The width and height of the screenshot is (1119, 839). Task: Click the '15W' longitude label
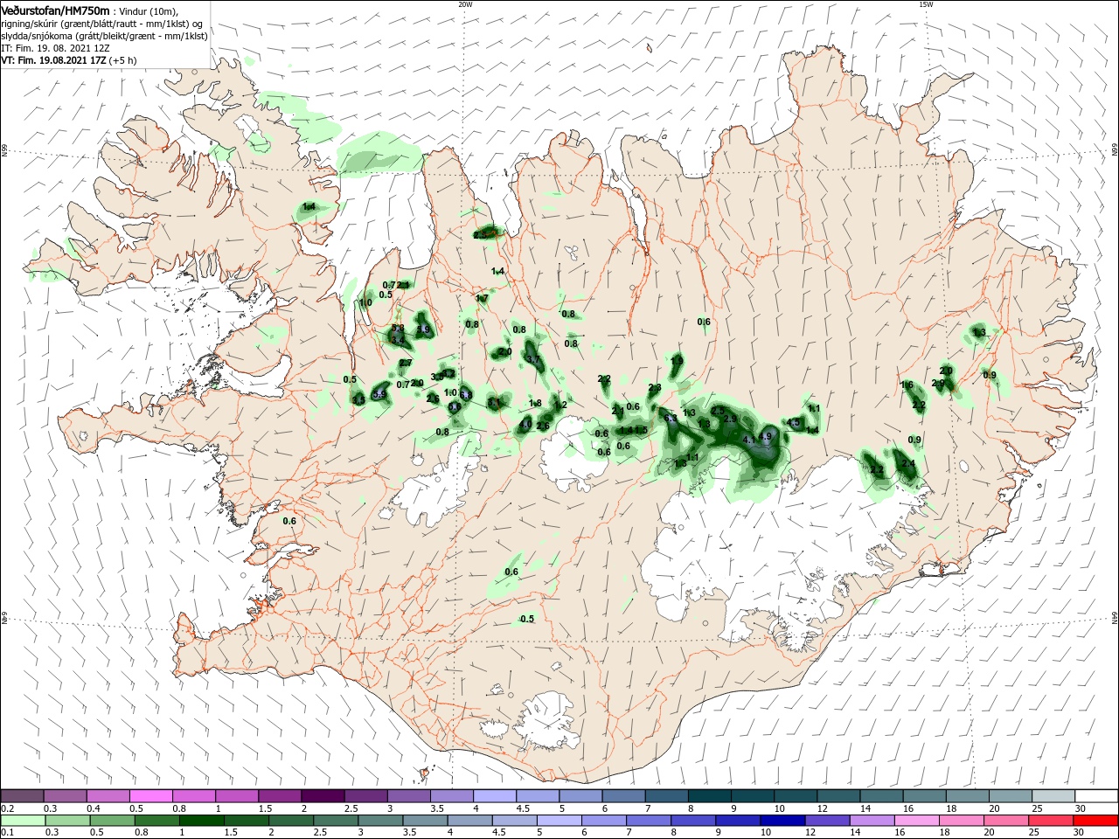[x=926, y=4]
